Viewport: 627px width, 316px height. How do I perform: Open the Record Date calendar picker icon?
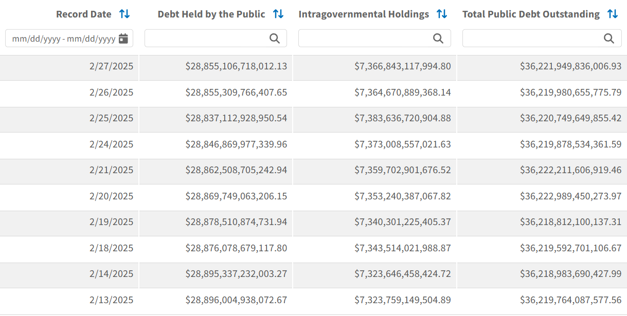123,39
